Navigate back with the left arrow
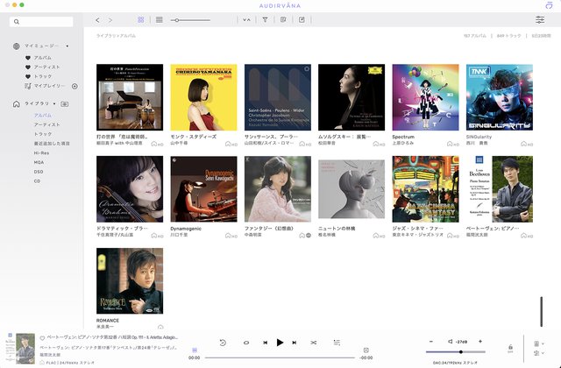Screen dimensions: 561x368 click(x=97, y=19)
